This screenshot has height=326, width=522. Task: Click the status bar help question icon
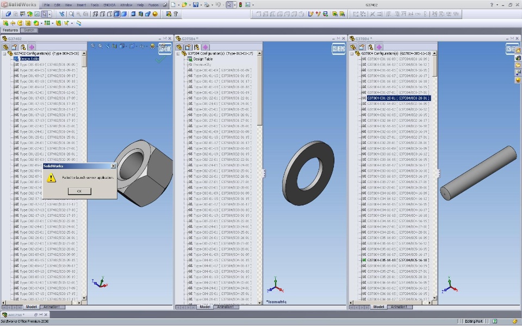pos(495,321)
